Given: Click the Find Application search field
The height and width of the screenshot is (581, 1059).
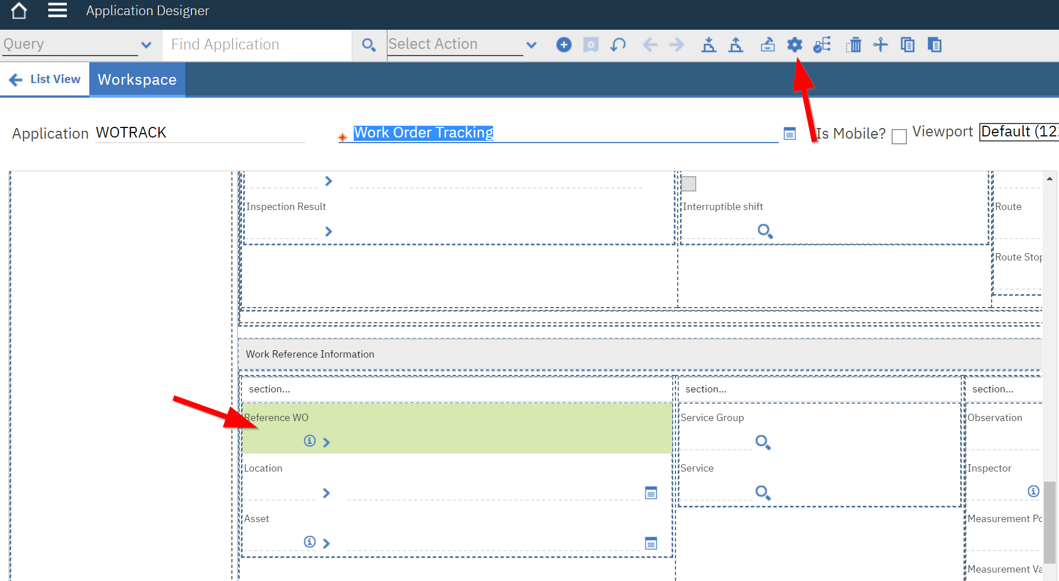Looking at the screenshot, I should pyautogui.click(x=257, y=45).
